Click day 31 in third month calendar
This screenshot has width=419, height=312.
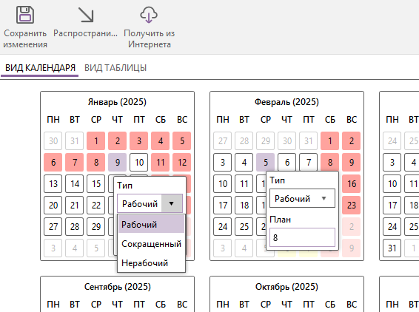pos(392,248)
